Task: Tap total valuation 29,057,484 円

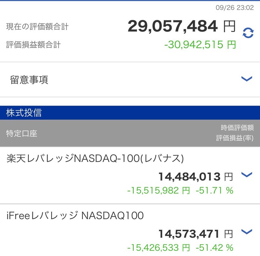Action: [181, 27]
